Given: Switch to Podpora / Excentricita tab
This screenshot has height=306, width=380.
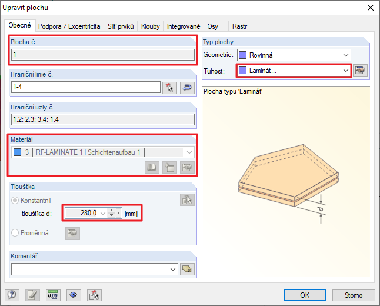Looking at the screenshot, I should coord(69,26).
